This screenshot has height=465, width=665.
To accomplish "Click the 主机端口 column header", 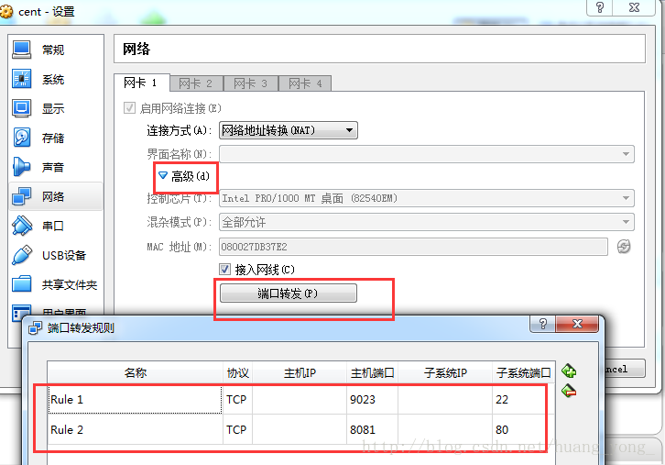I will (373, 373).
